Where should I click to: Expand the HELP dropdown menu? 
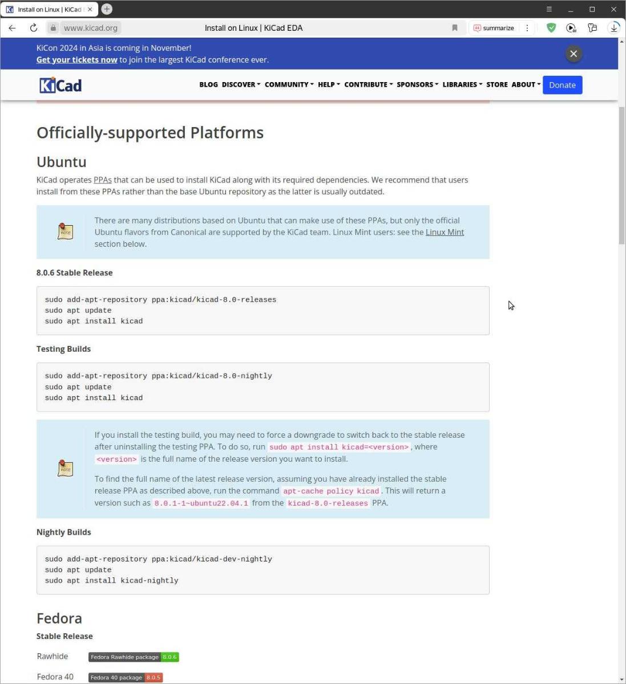click(x=329, y=84)
